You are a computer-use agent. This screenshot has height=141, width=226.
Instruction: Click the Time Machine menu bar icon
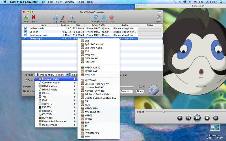click(175, 2)
